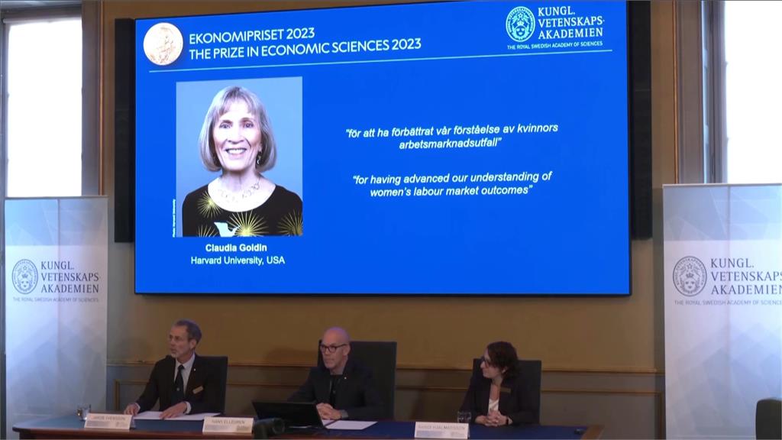Click the academy crest in the slide header

coord(520,24)
